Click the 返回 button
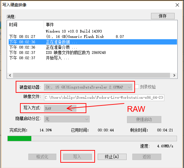This screenshot has width=184, height=168. pyautogui.click(x=147, y=157)
